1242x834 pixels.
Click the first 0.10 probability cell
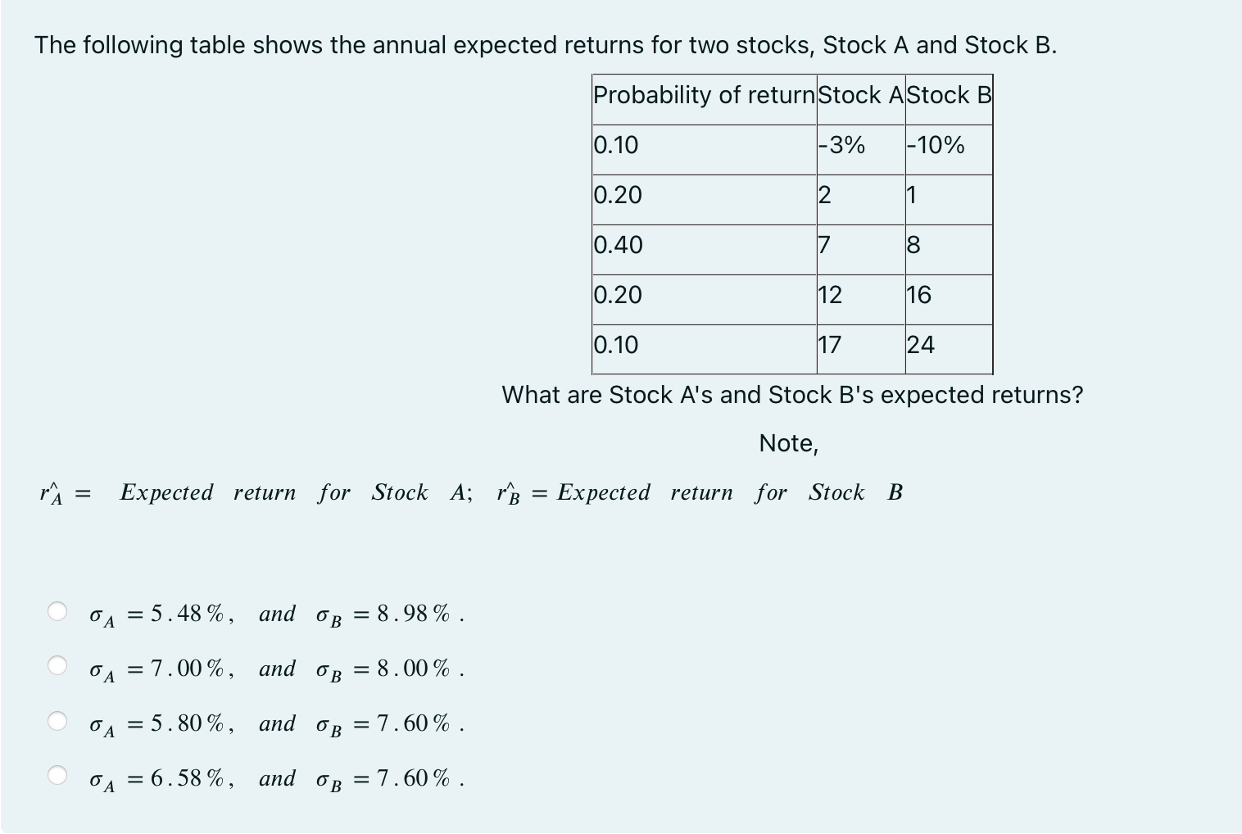[615, 146]
